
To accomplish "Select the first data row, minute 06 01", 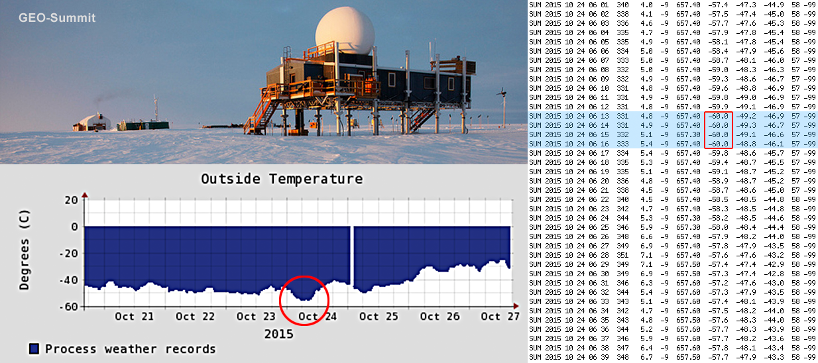I will point(672,5).
